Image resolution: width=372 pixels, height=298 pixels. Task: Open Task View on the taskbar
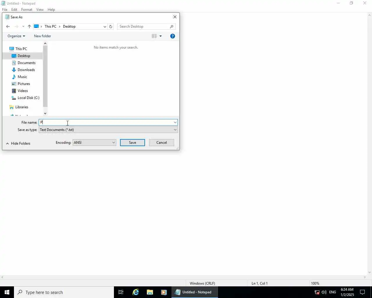coord(121,292)
